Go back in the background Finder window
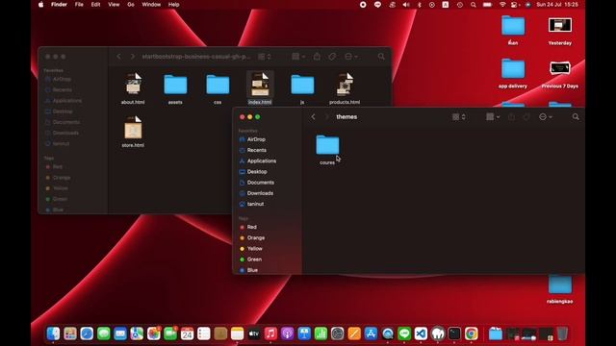The image size is (616, 346). click(x=118, y=57)
